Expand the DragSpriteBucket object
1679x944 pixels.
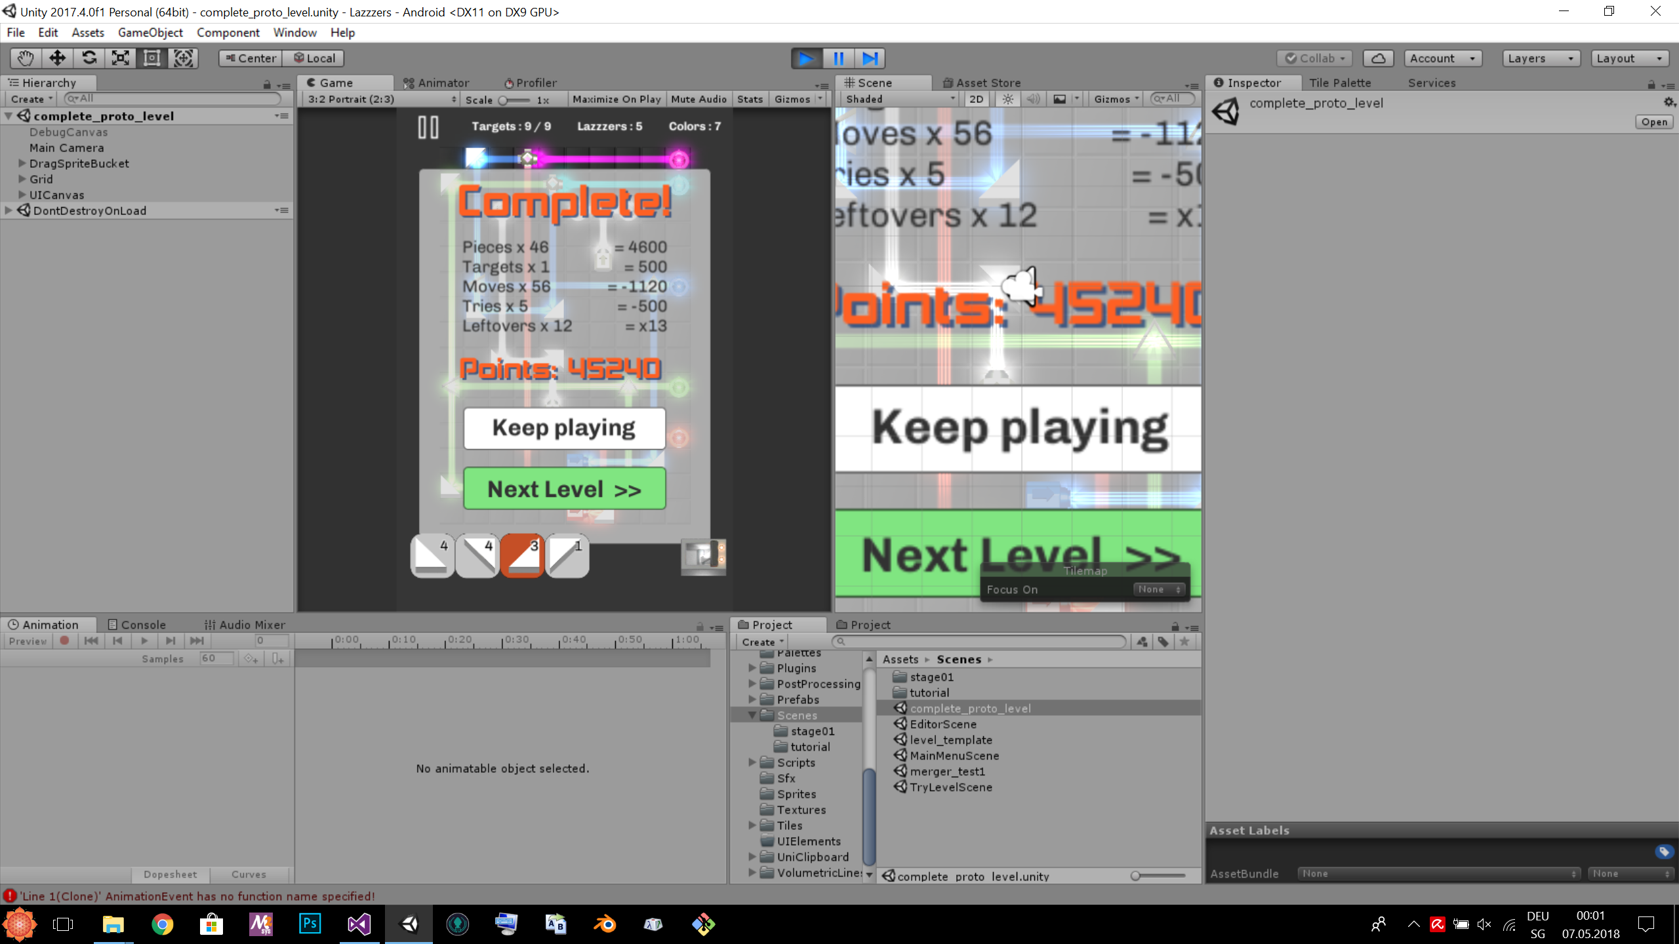click(22, 163)
